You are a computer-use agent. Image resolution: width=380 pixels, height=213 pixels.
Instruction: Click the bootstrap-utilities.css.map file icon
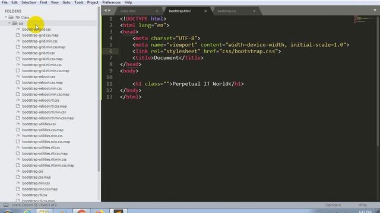tap(18, 130)
